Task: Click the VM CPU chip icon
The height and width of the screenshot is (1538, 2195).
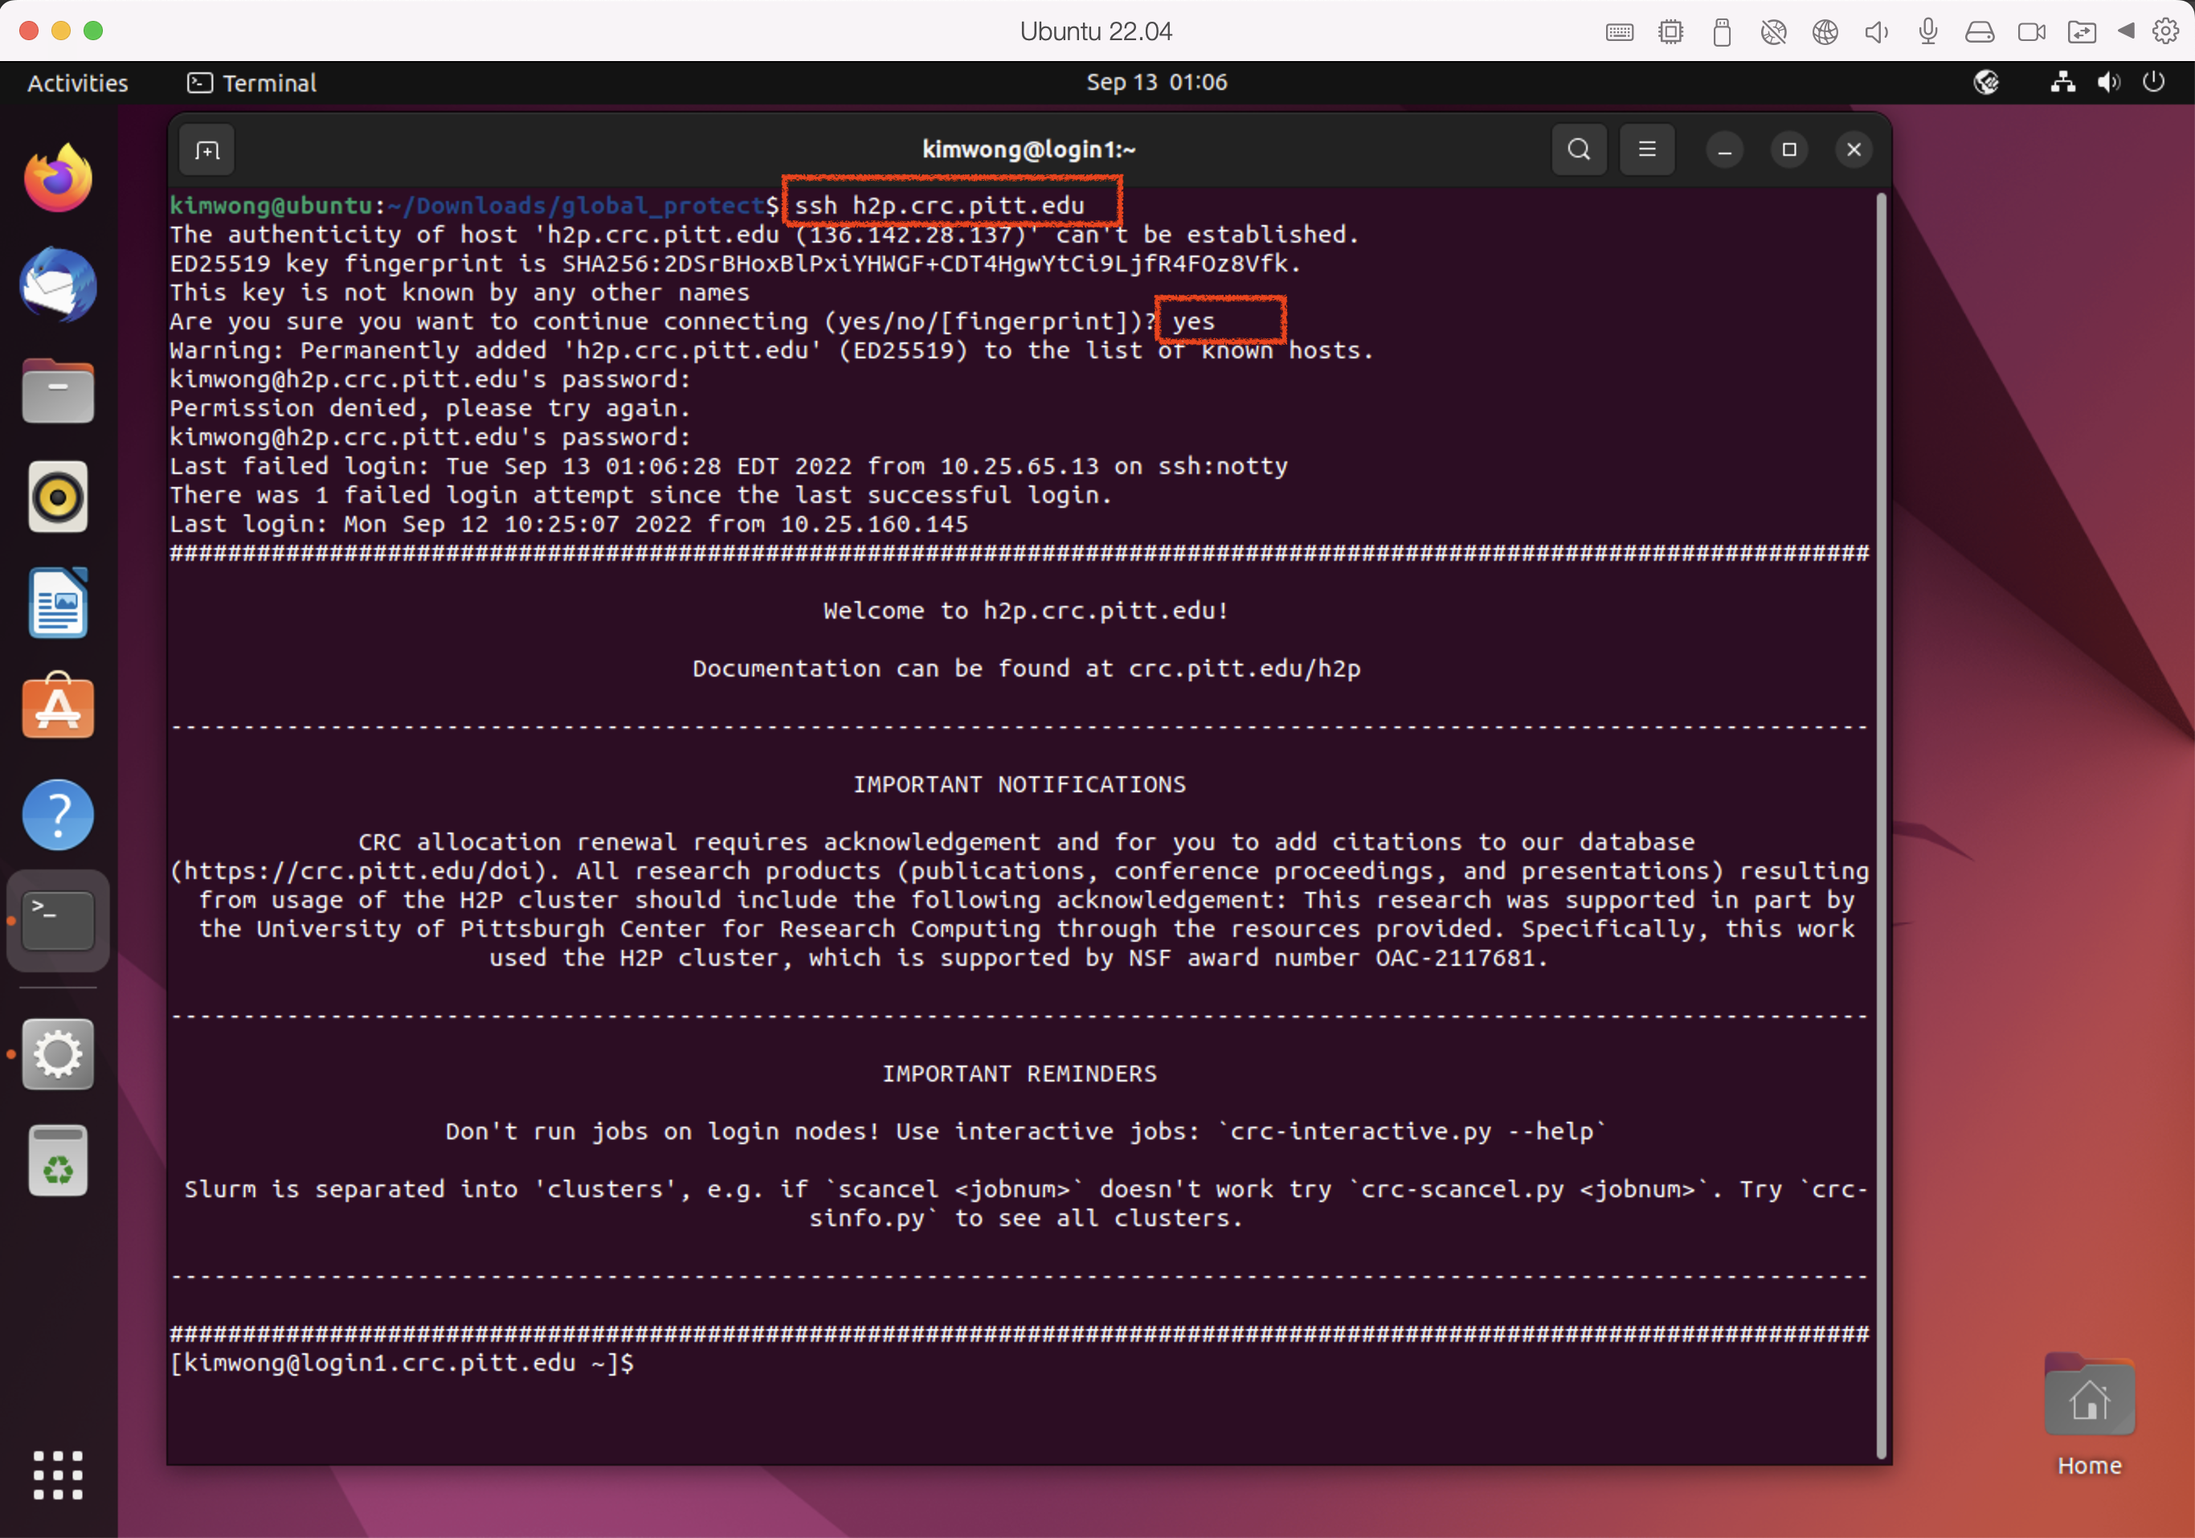Action: click(1670, 31)
